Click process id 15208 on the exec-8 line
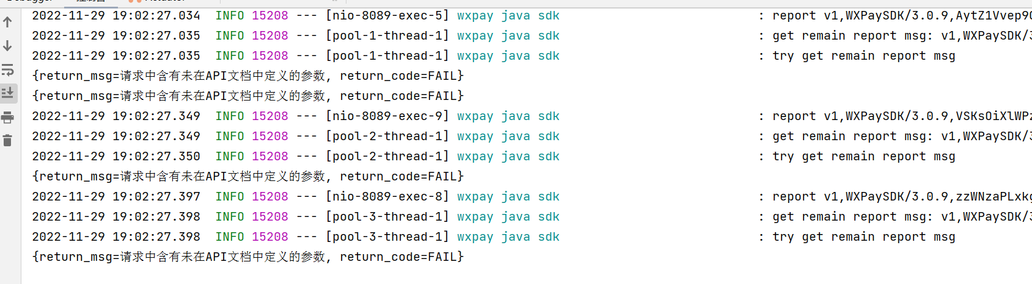1032x284 pixels. point(270,197)
